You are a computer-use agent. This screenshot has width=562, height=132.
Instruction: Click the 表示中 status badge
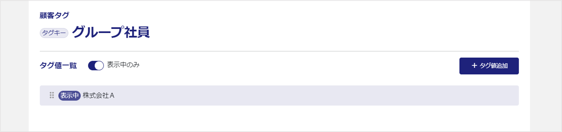point(69,95)
